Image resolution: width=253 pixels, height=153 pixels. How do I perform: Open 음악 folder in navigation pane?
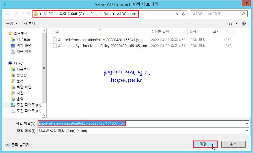coord(20,99)
